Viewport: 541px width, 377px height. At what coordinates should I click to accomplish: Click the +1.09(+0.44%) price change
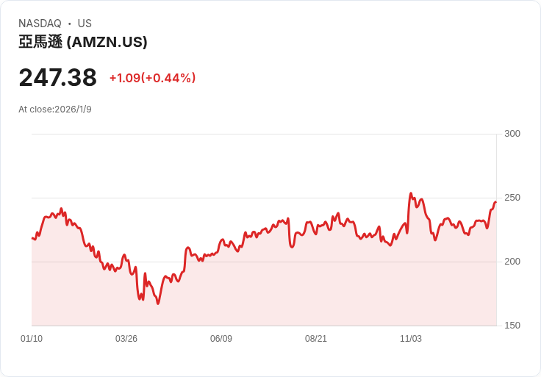(152, 78)
